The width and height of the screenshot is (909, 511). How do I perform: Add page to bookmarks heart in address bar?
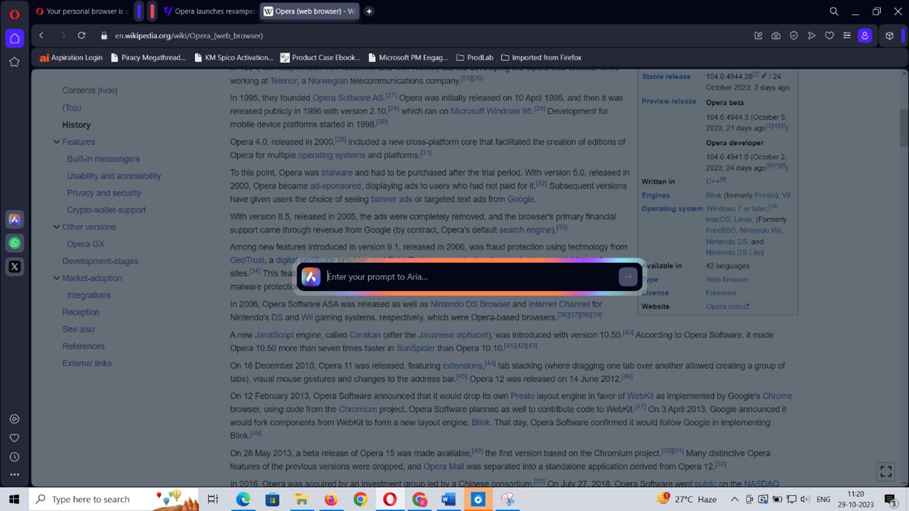(x=829, y=36)
